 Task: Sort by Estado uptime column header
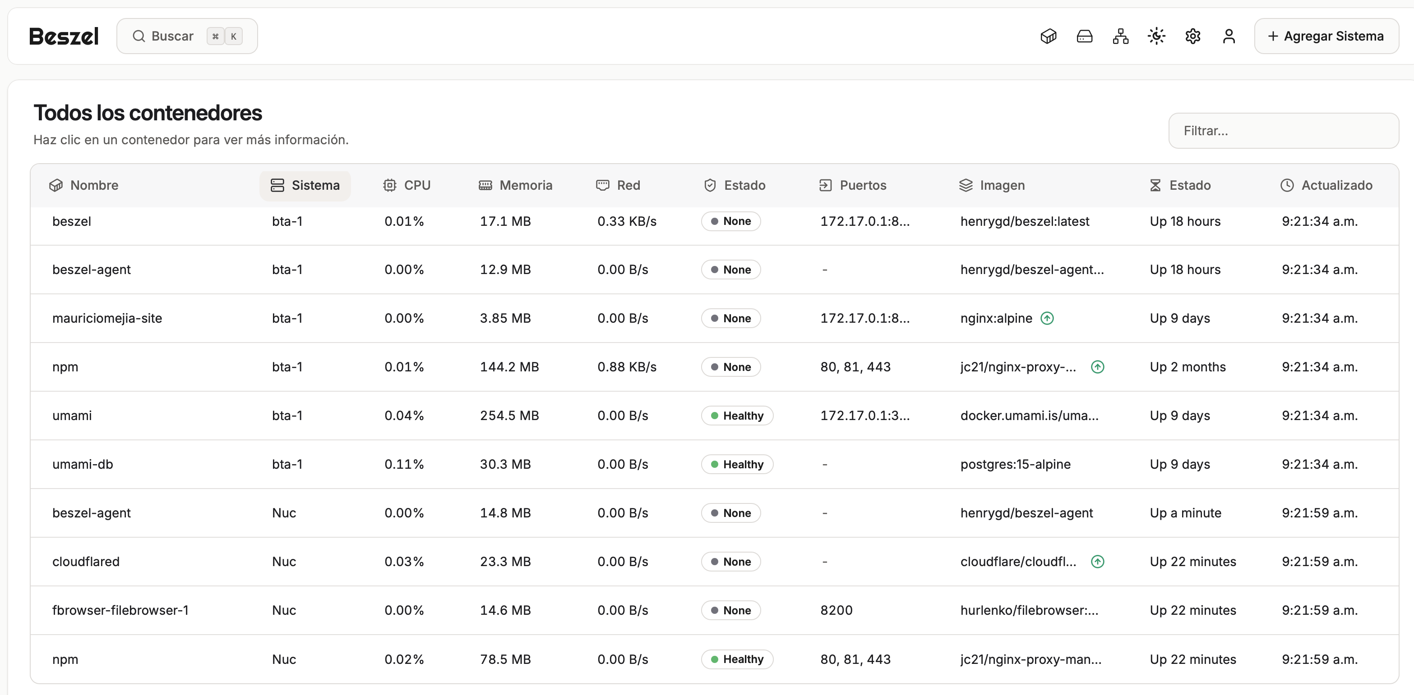tap(1180, 185)
